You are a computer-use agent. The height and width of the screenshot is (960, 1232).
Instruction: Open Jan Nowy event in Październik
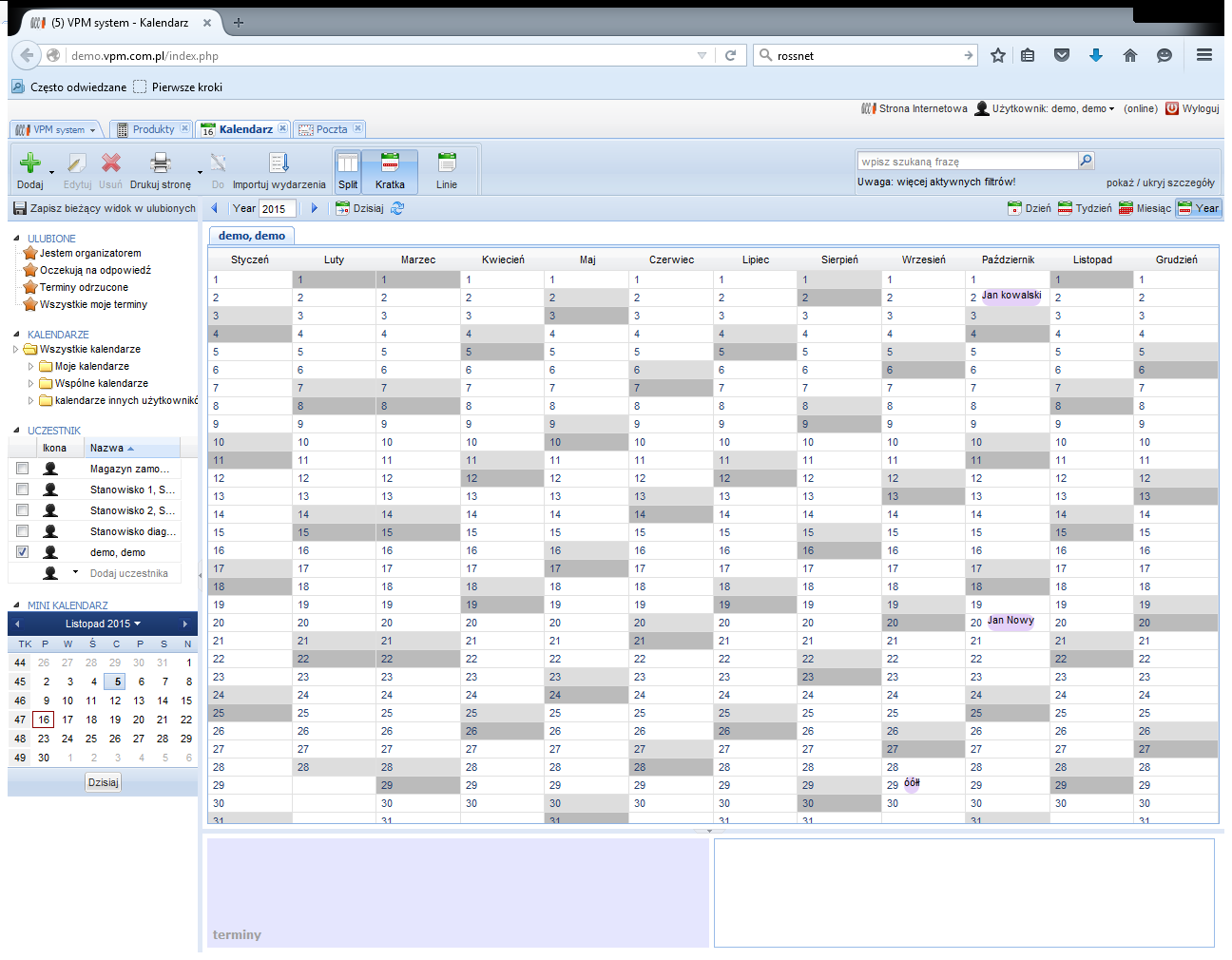point(1011,621)
